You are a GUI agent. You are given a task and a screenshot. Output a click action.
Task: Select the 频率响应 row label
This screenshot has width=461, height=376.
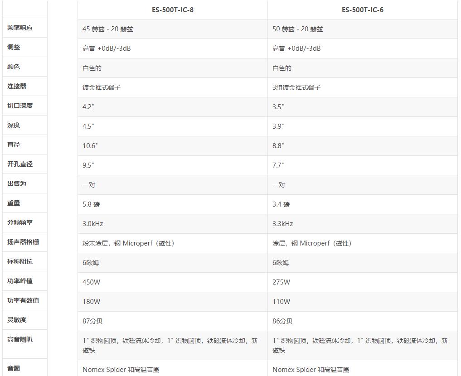tap(20, 28)
